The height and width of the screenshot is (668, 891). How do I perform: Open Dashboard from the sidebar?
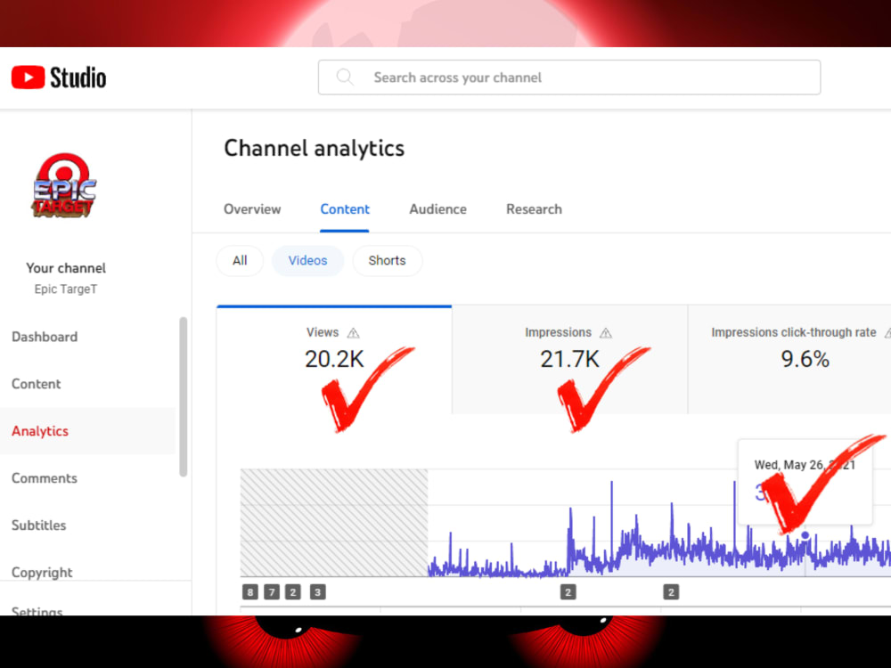pos(45,337)
